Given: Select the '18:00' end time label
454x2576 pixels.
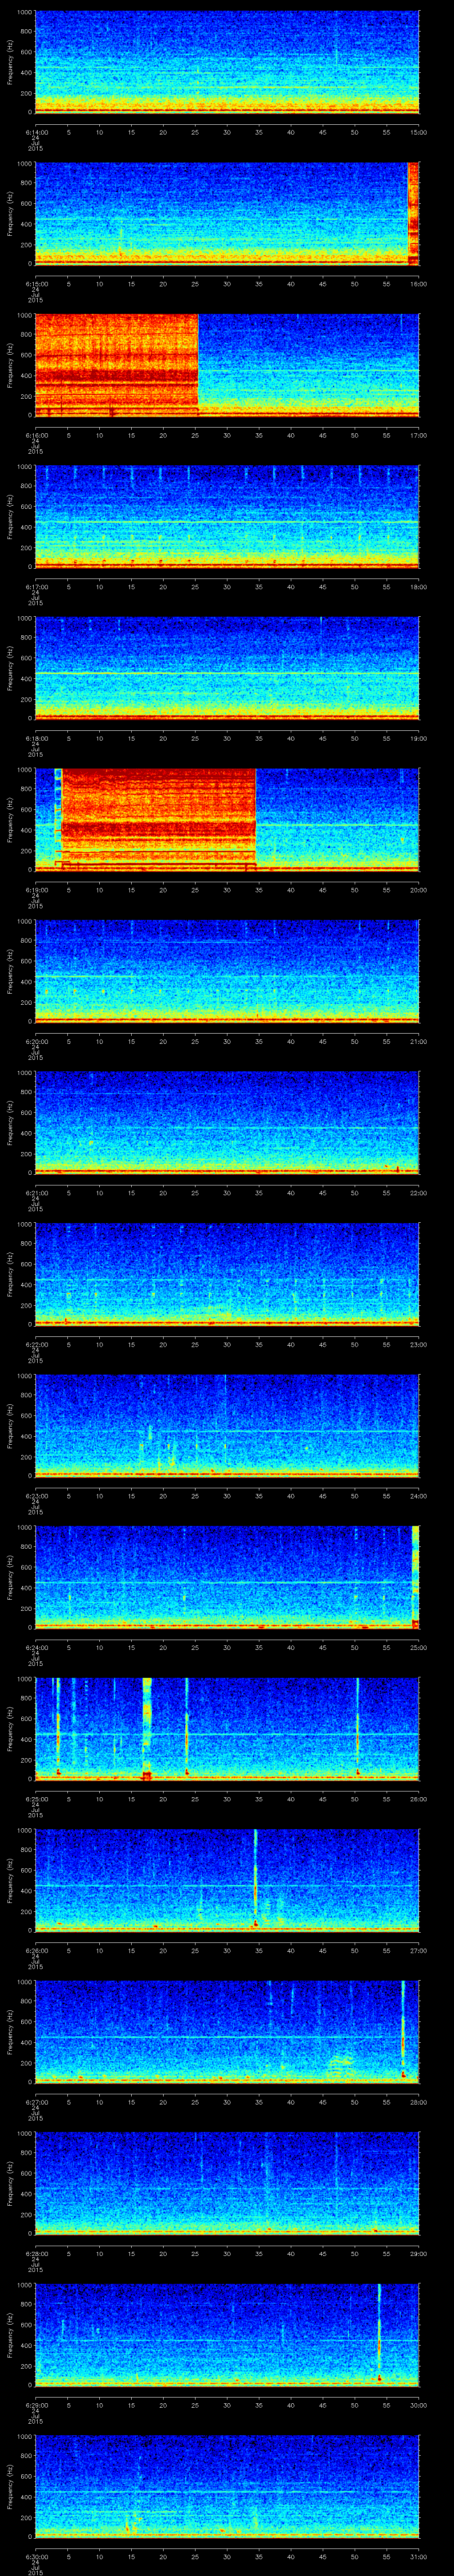Looking at the screenshot, I should click(419, 587).
